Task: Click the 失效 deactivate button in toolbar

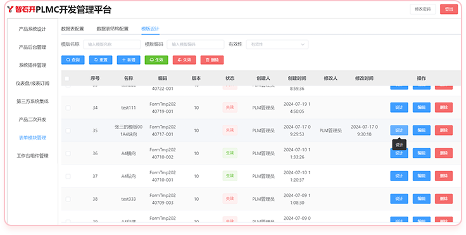Action: [x=184, y=60]
